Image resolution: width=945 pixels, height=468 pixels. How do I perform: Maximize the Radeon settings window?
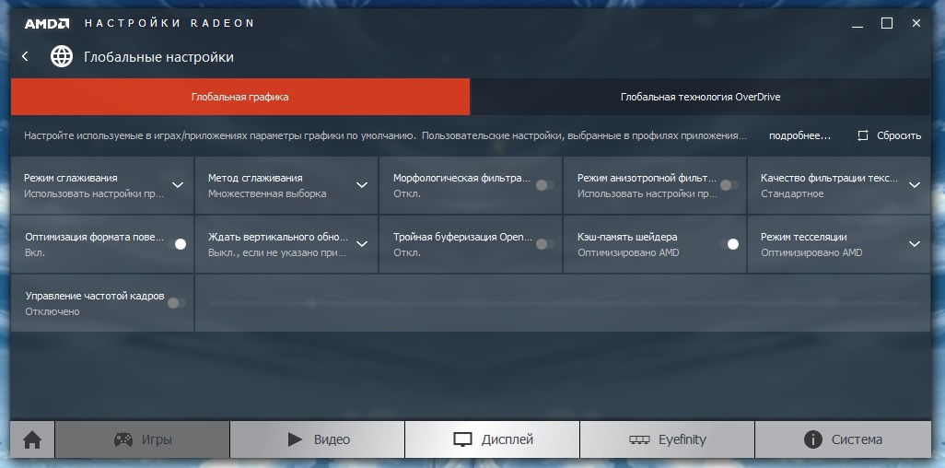887,23
